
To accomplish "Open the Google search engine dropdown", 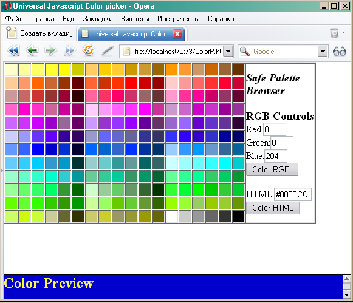I will (323, 52).
